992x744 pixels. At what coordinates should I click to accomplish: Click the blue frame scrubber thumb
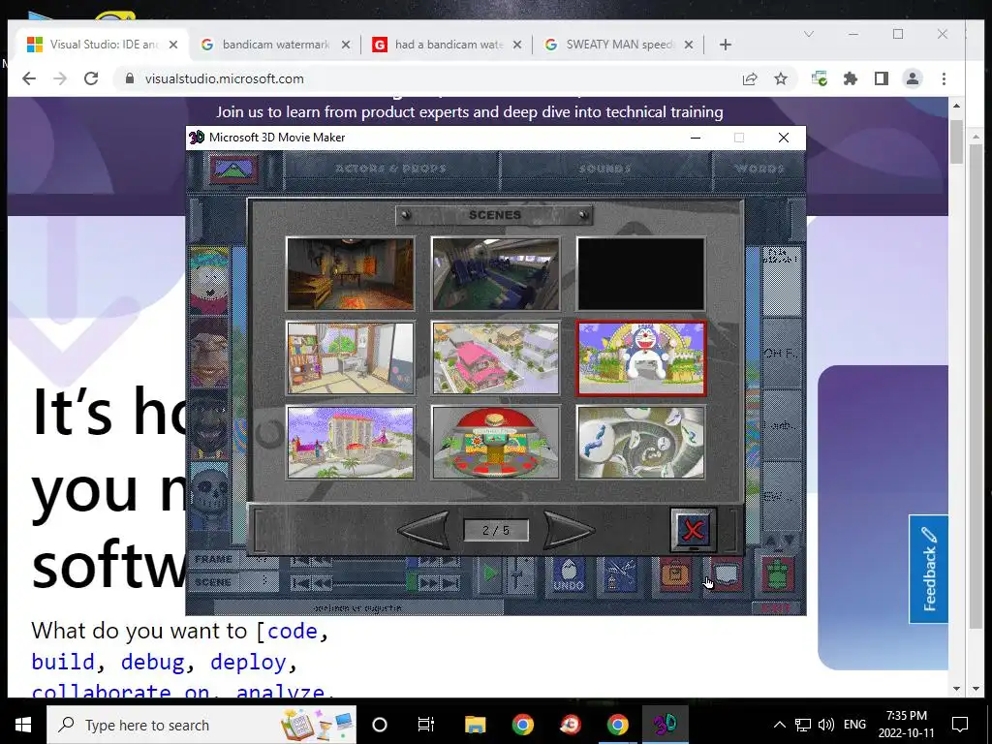pos(411,561)
